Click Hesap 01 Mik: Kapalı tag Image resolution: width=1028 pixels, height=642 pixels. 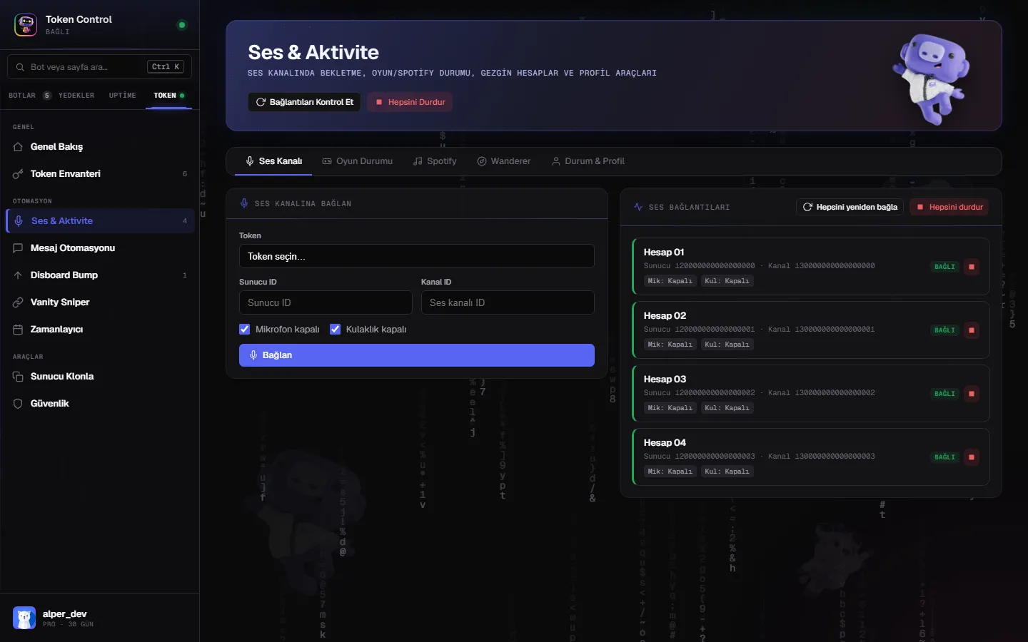click(670, 281)
